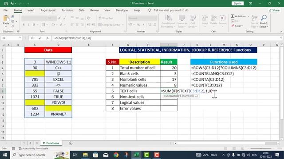Expand Font group dialog launcher
This screenshot has height=159, width=284.
point(67,31)
